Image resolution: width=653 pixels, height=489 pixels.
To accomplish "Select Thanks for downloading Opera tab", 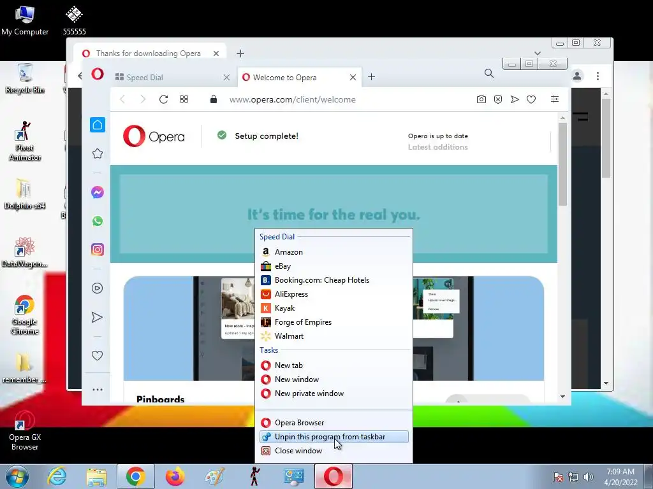I will coord(149,53).
